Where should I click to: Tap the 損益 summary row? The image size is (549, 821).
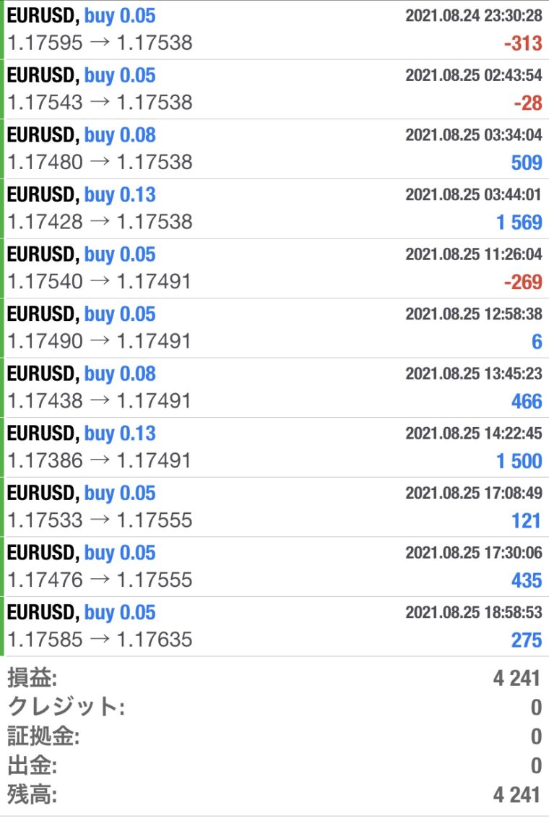[x=274, y=678]
